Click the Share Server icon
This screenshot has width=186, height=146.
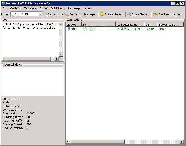pos(129,14)
